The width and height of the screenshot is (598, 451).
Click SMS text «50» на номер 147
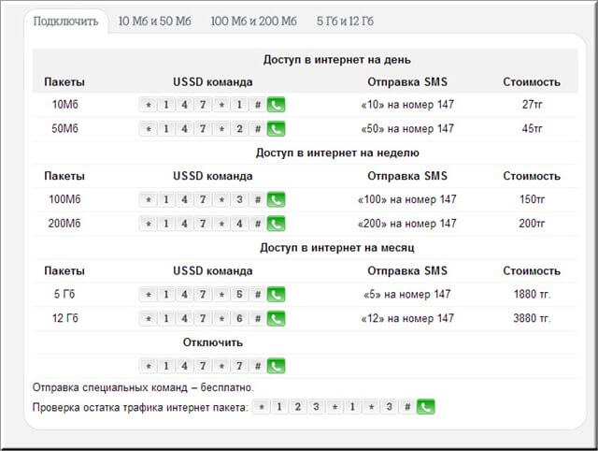(x=407, y=128)
